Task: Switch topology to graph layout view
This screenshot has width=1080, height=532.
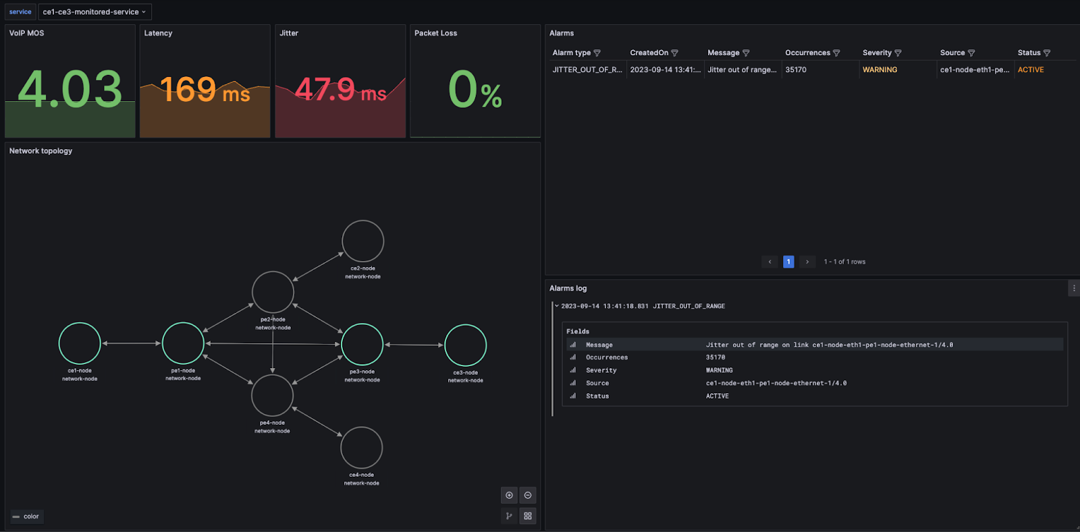Action: pos(509,516)
